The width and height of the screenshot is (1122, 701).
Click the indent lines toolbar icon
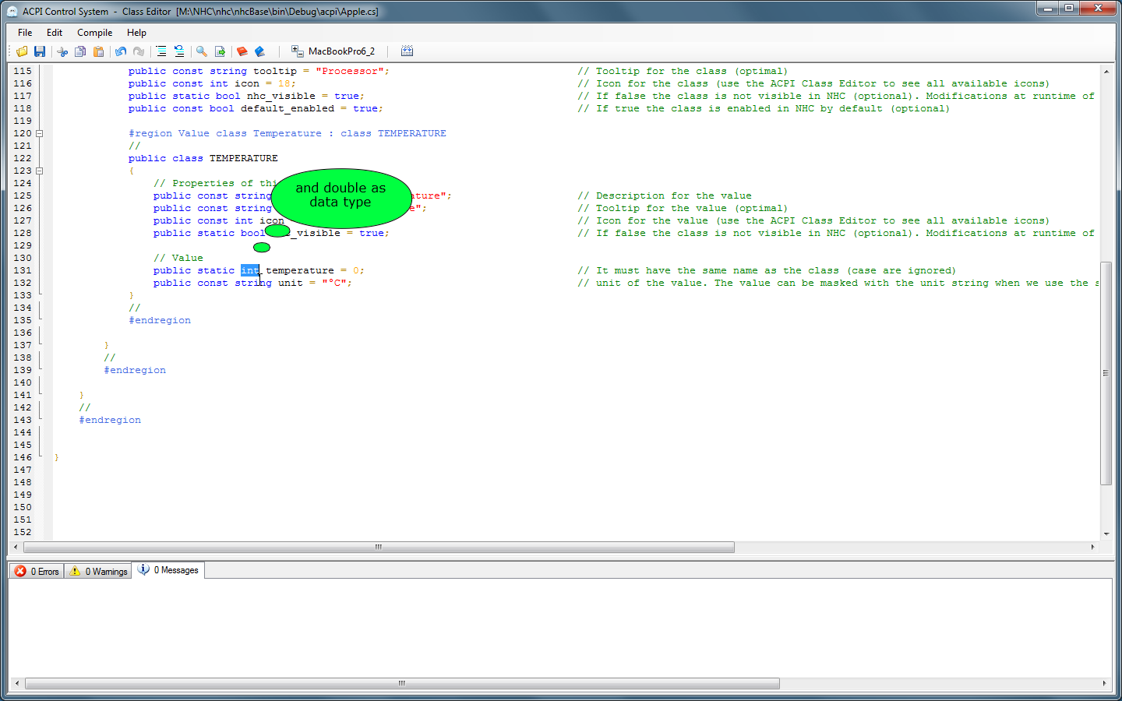[161, 51]
